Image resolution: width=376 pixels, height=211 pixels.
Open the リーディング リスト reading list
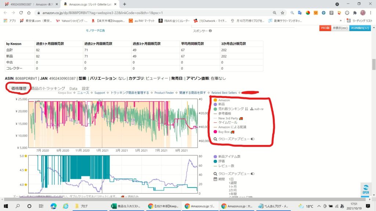[x=359, y=21]
